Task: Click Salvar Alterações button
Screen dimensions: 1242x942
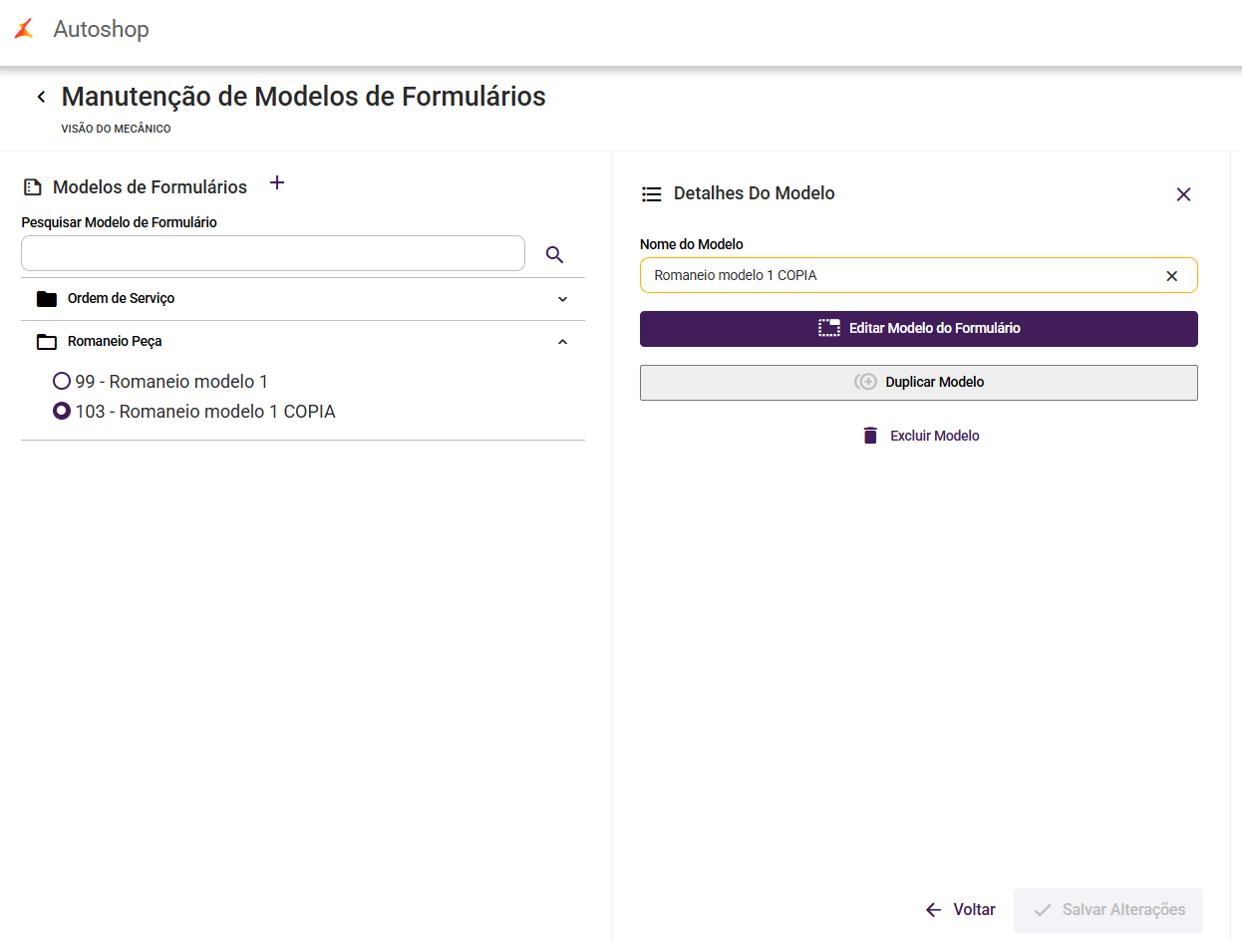Action: tap(1108, 909)
